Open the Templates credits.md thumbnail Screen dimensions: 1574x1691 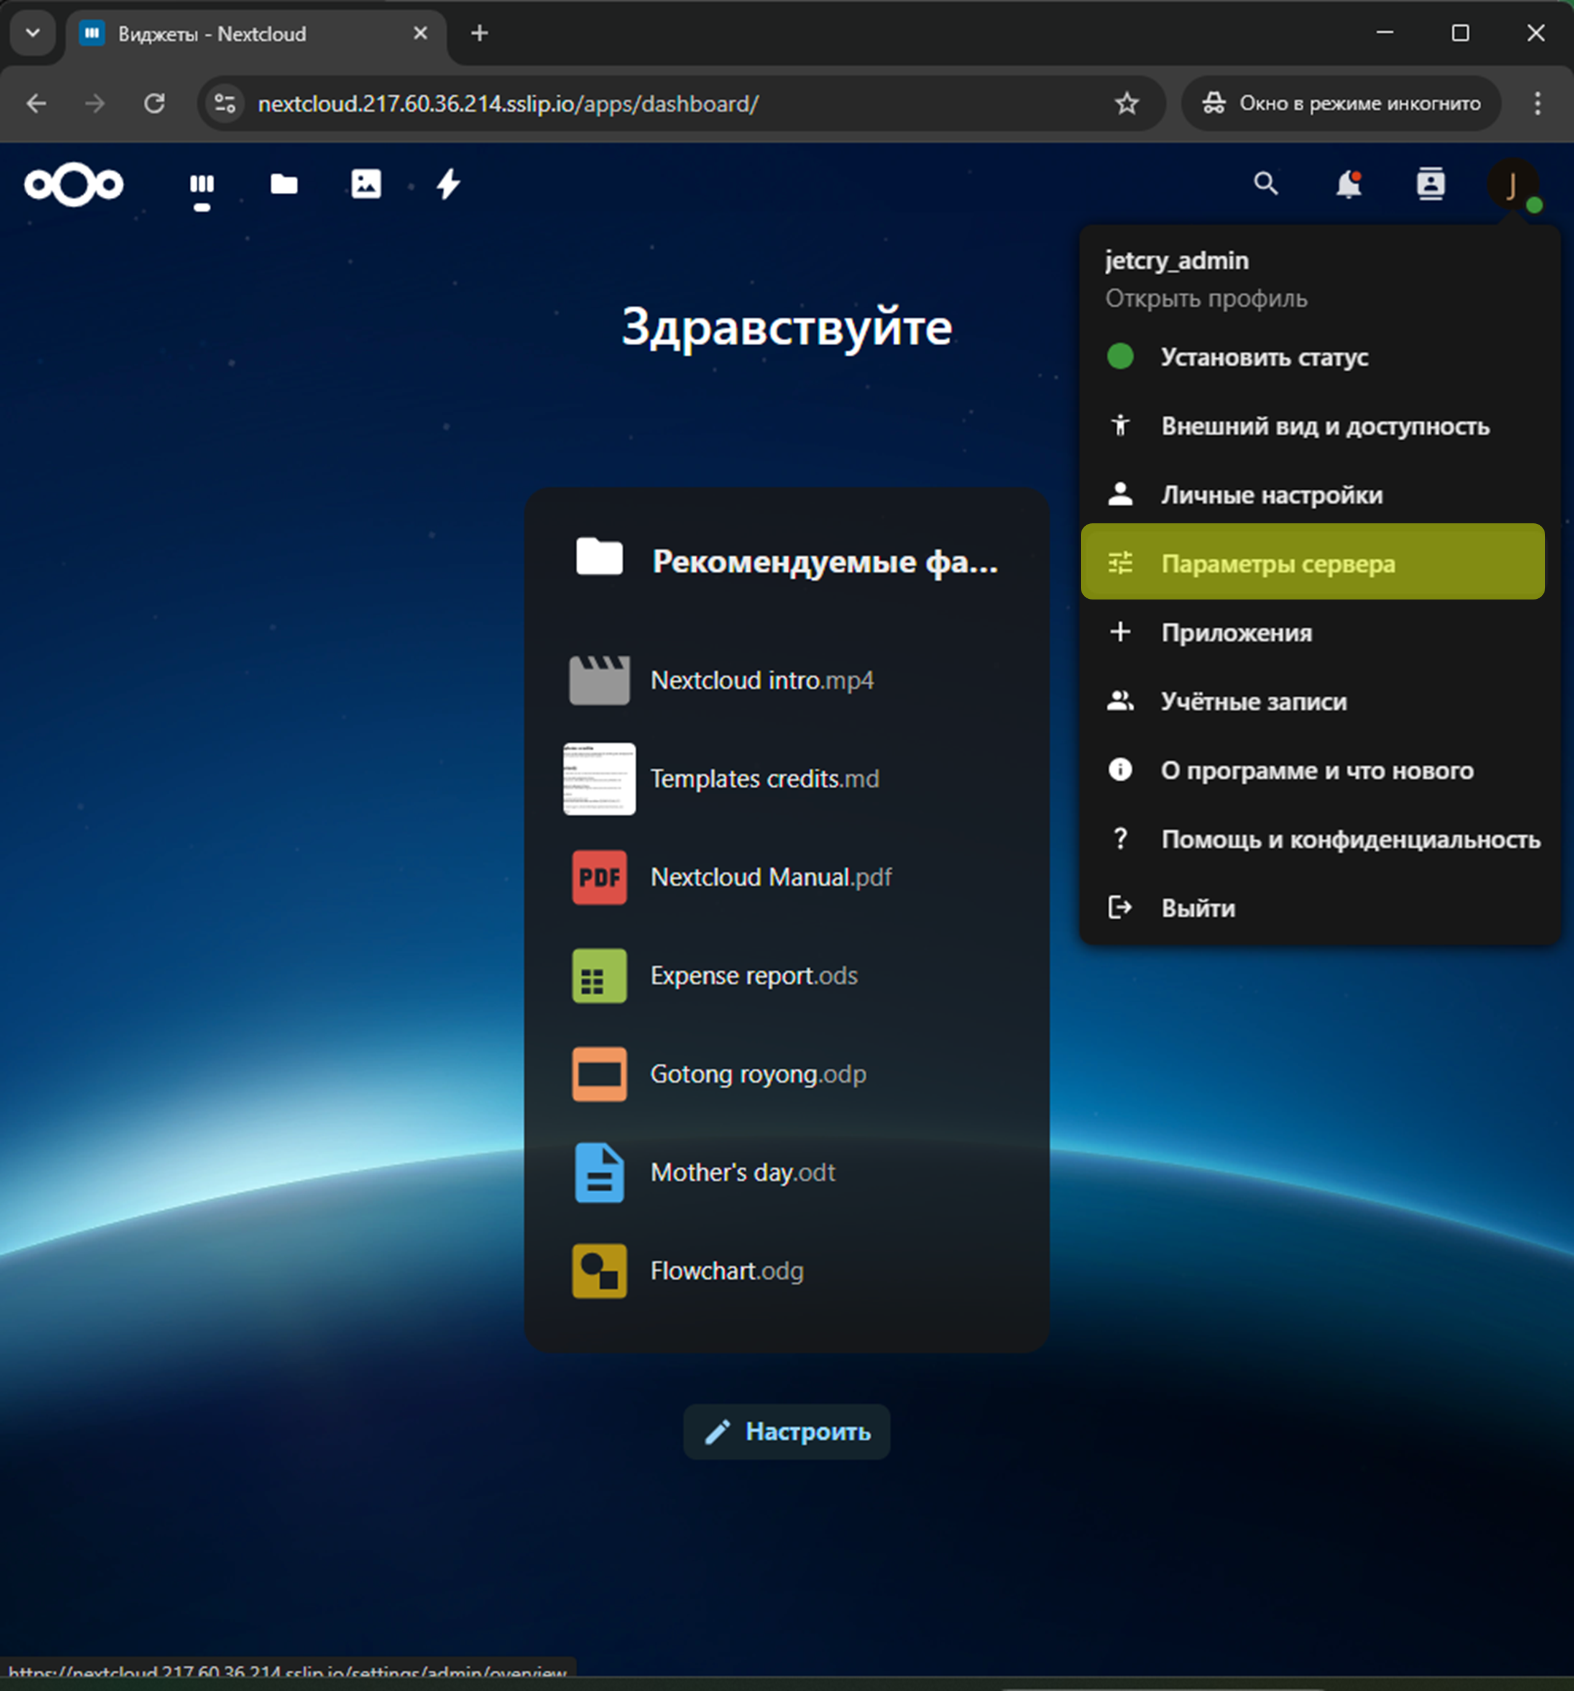[599, 778]
